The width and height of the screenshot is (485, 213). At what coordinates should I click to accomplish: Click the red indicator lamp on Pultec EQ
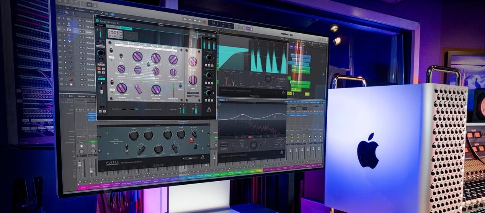[x=191, y=140]
